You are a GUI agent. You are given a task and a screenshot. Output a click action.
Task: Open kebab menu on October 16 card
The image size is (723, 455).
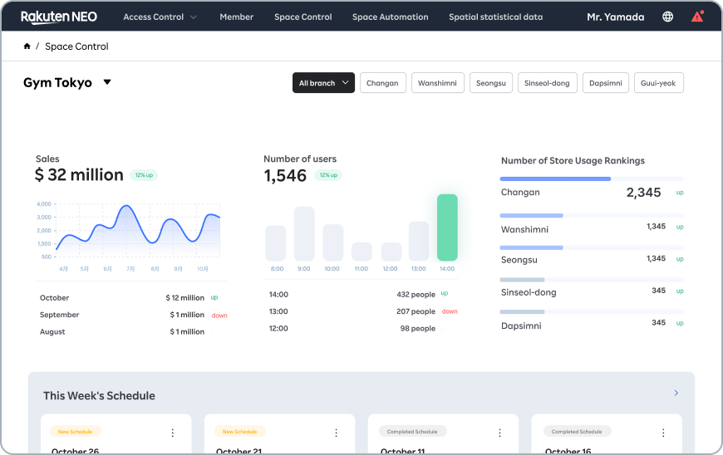pyautogui.click(x=664, y=433)
